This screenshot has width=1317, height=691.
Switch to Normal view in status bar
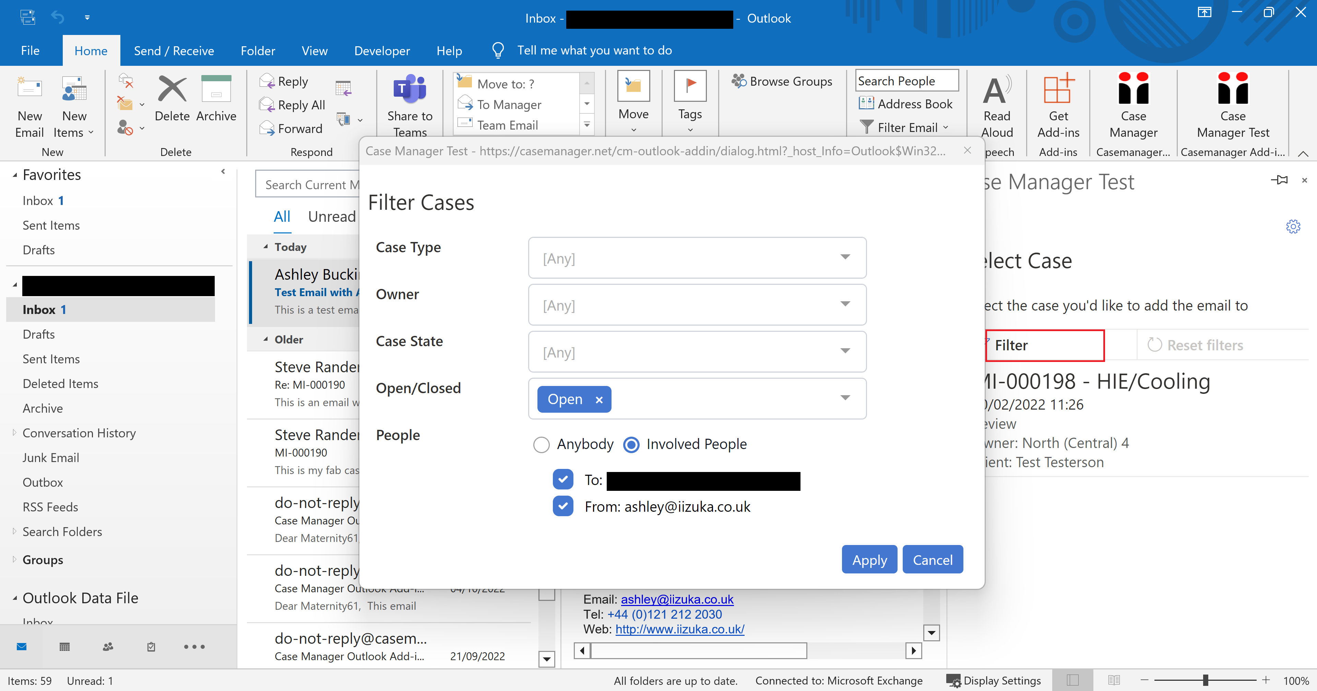point(1072,680)
